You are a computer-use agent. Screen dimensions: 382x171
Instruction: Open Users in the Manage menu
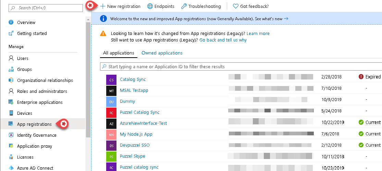(23, 58)
